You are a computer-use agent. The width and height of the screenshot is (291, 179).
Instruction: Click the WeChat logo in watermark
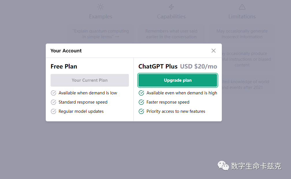(x=223, y=165)
